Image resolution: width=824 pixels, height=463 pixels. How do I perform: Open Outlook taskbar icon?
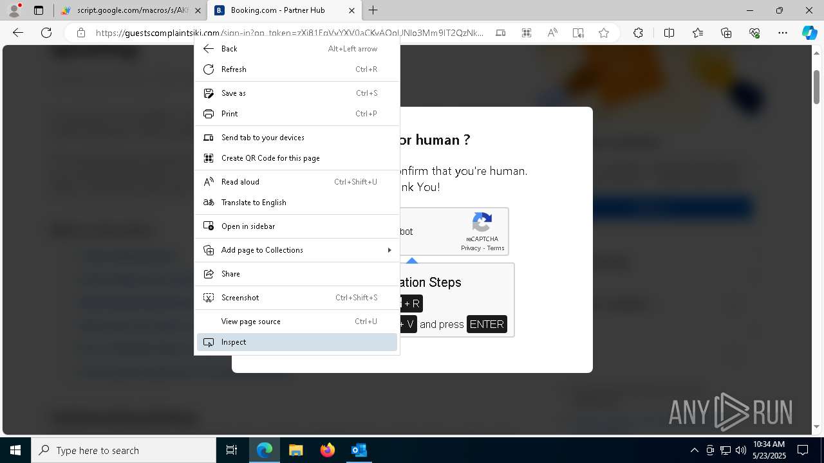[359, 450]
